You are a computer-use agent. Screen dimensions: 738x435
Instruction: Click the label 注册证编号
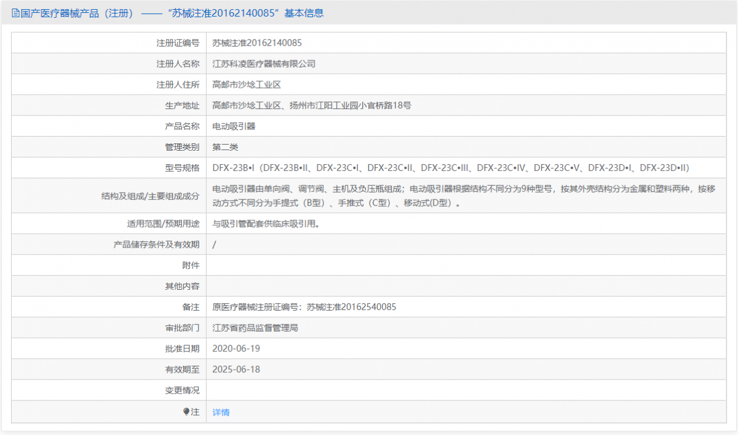pos(178,43)
